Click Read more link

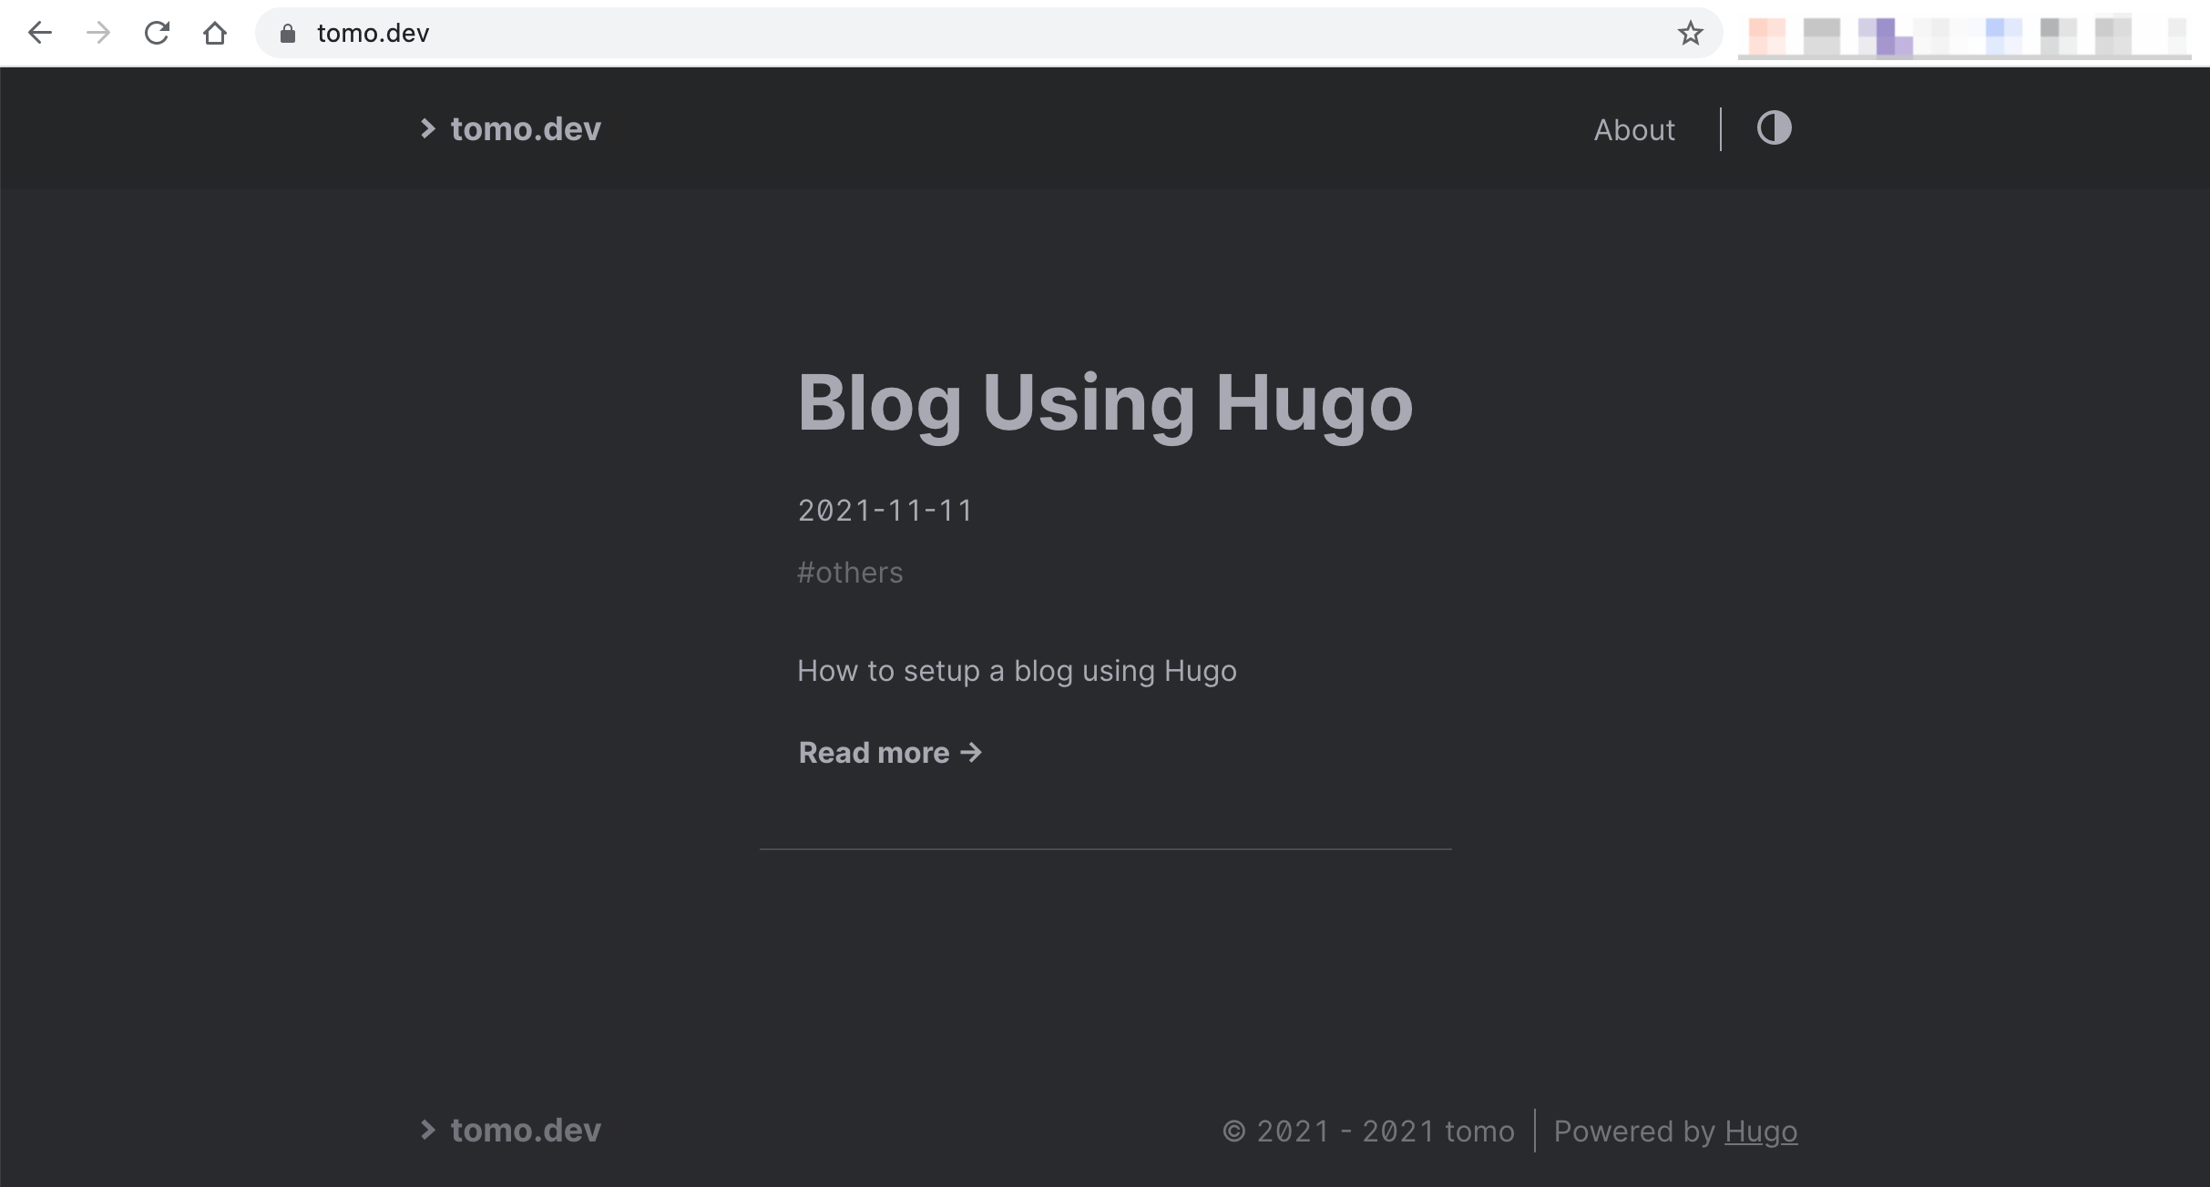coord(874,753)
